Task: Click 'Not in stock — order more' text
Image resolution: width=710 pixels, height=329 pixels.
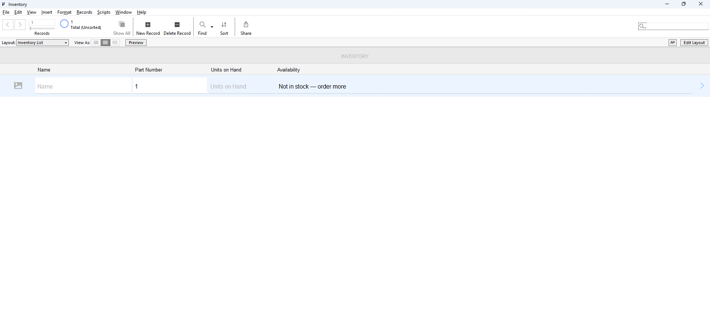Action: (312, 86)
